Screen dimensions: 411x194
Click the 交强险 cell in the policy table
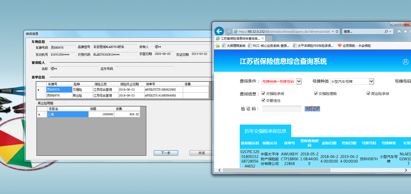click(x=82, y=90)
